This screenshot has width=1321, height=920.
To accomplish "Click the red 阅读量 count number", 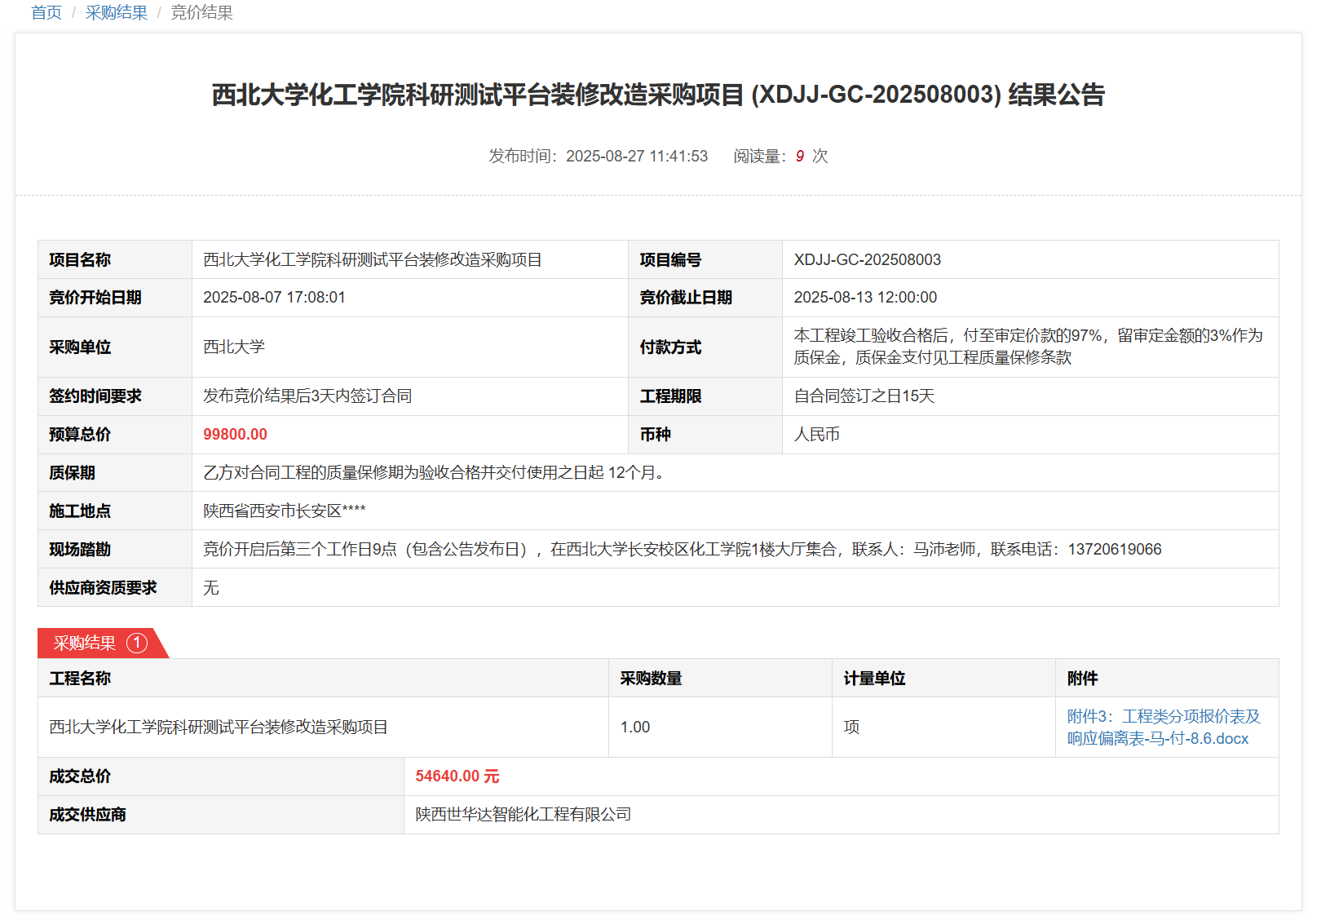I will tap(800, 157).
